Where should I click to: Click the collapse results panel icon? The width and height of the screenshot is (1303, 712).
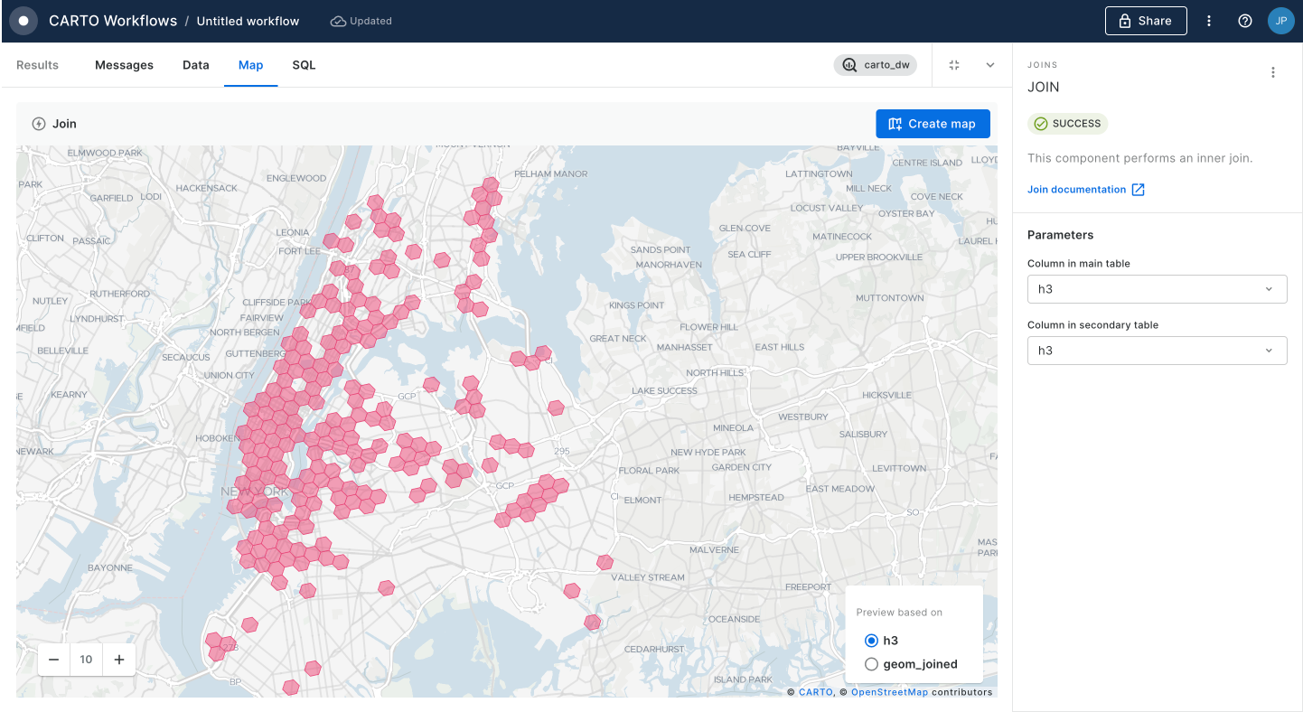coord(954,65)
